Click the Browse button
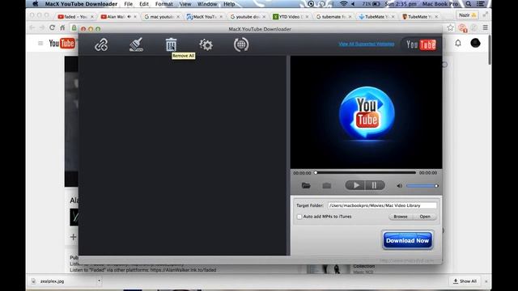The image size is (518, 291). [401, 217]
